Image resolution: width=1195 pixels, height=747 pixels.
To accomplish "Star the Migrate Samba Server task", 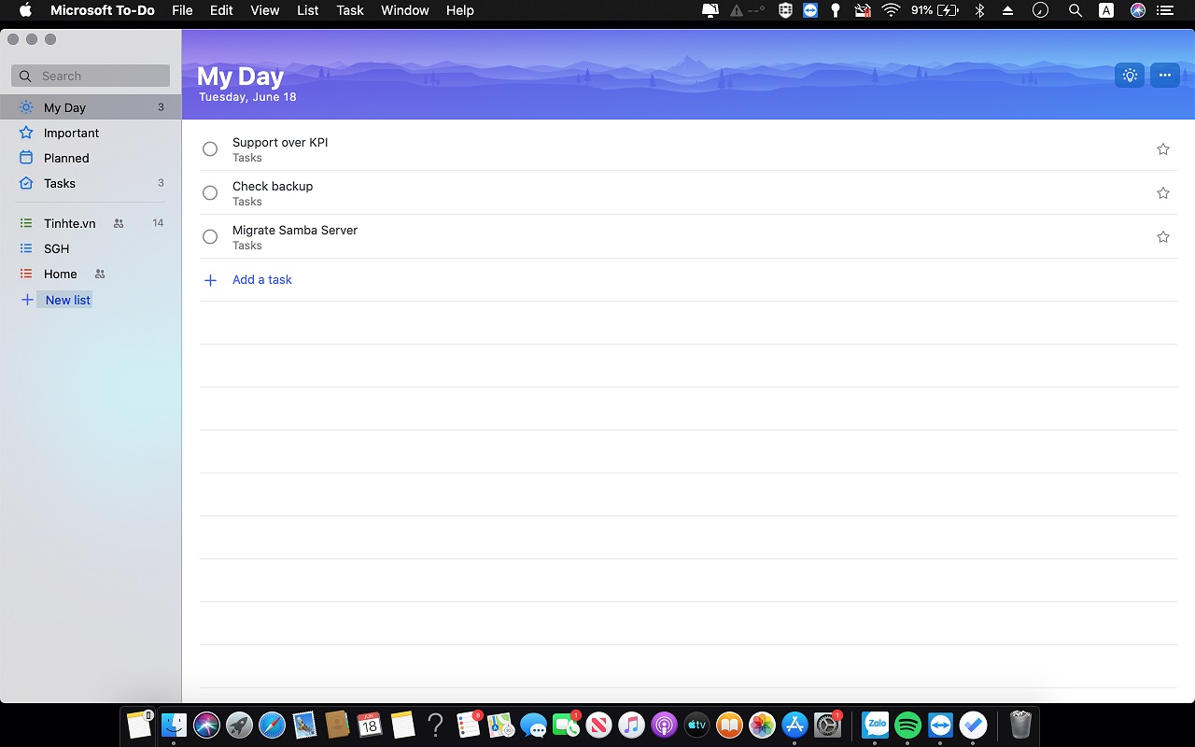I will pyautogui.click(x=1163, y=237).
